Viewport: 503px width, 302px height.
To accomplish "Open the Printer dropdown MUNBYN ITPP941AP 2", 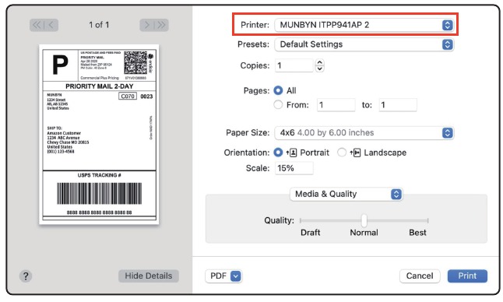I will click(x=364, y=25).
